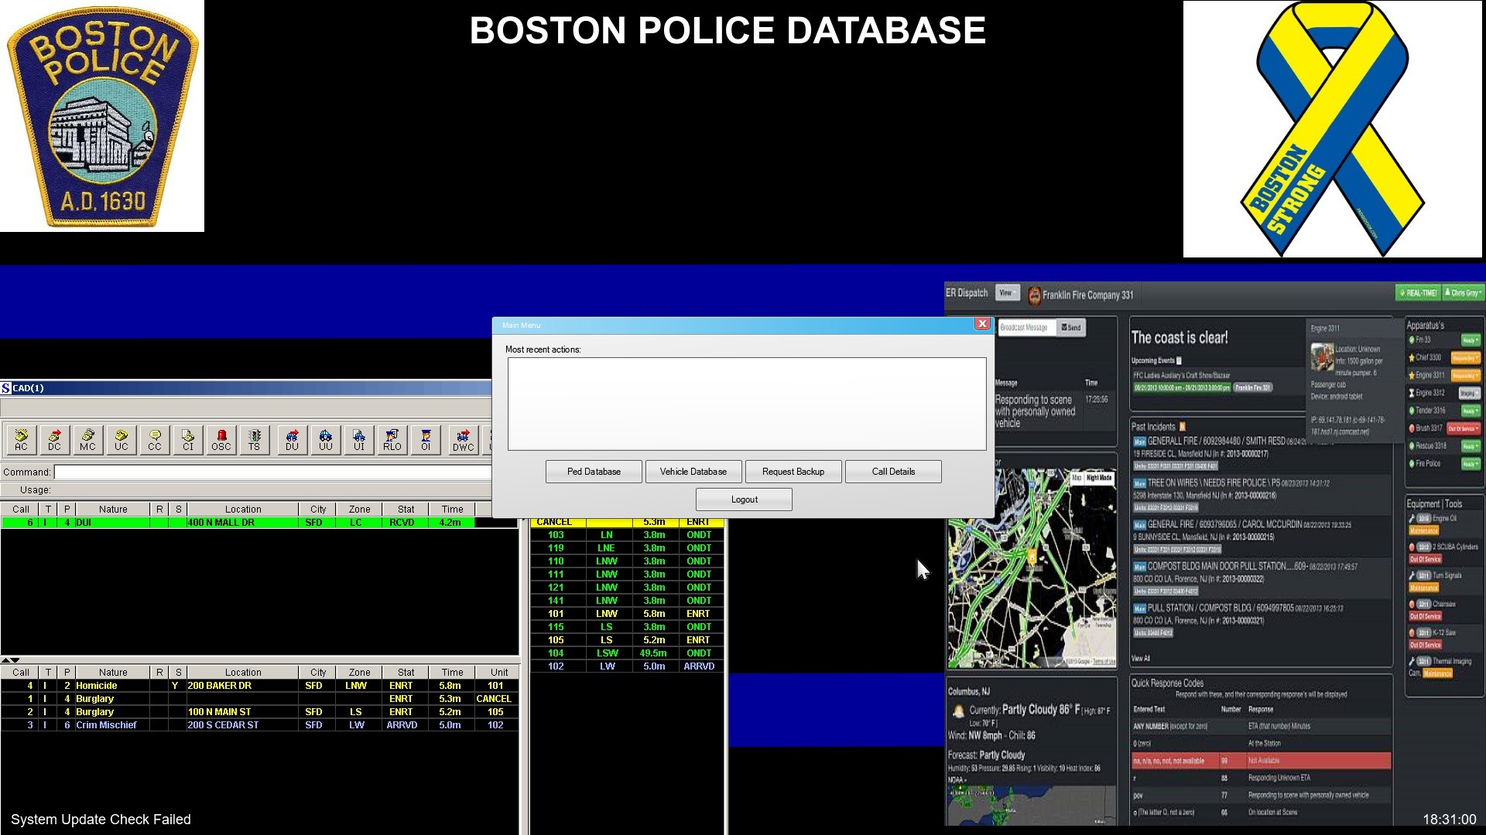Click the Nature column header in lower call list
The height and width of the screenshot is (835, 1486).
coord(113,673)
